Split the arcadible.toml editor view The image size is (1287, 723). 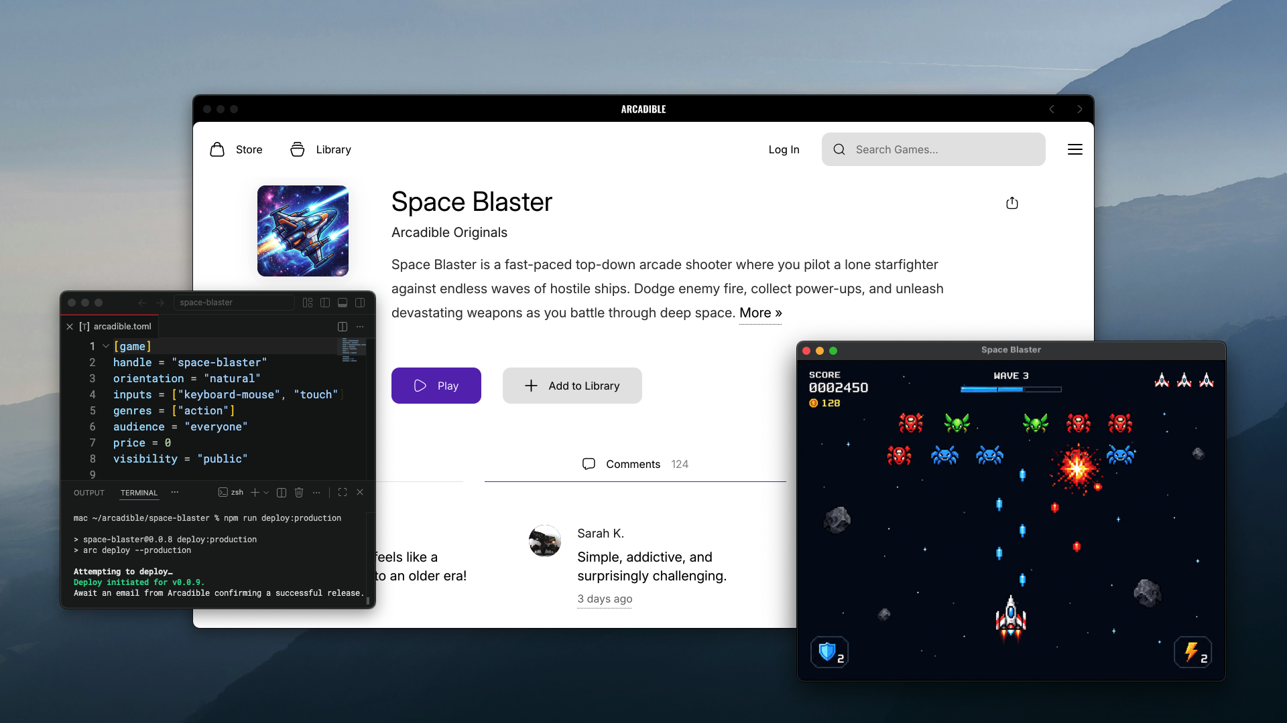[x=343, y=327]
